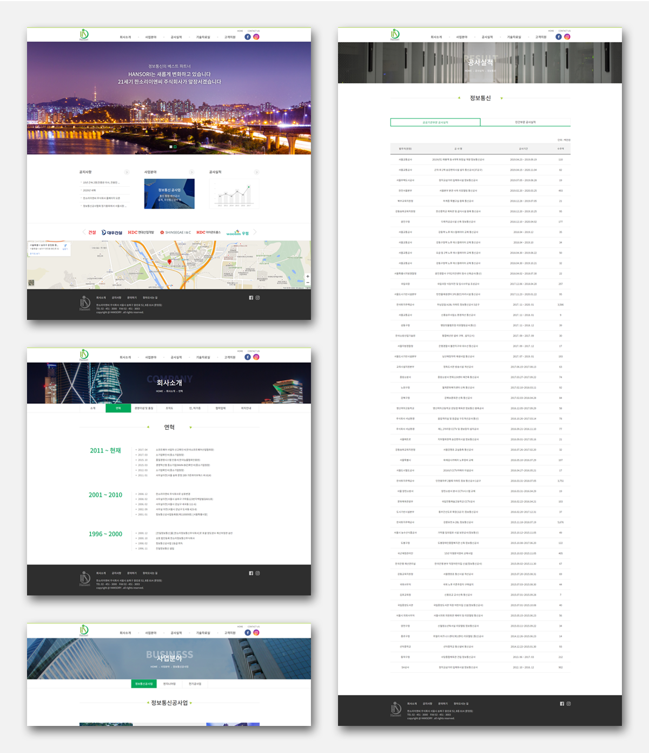Open the 위치안내 tab on company page
The width and height of the screenshot is (649, 753).
tap(246, 408)
